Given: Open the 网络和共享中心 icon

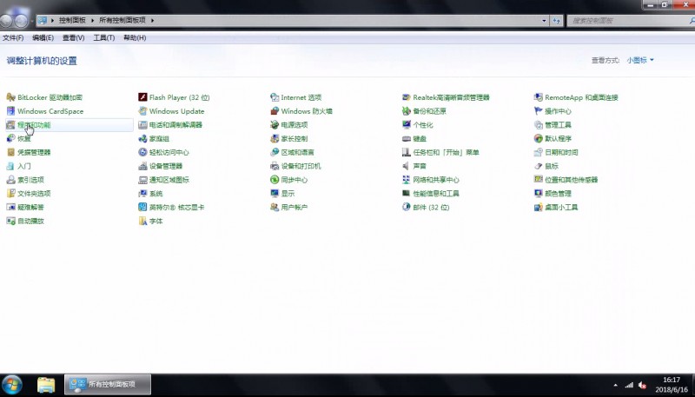Looking at the screenshot, I should (406, 180).
